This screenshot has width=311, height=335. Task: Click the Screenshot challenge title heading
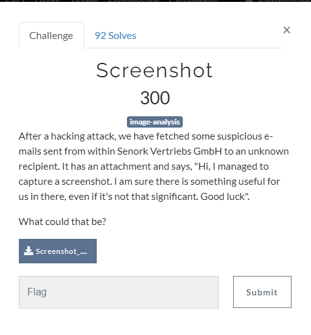[155, 70]
